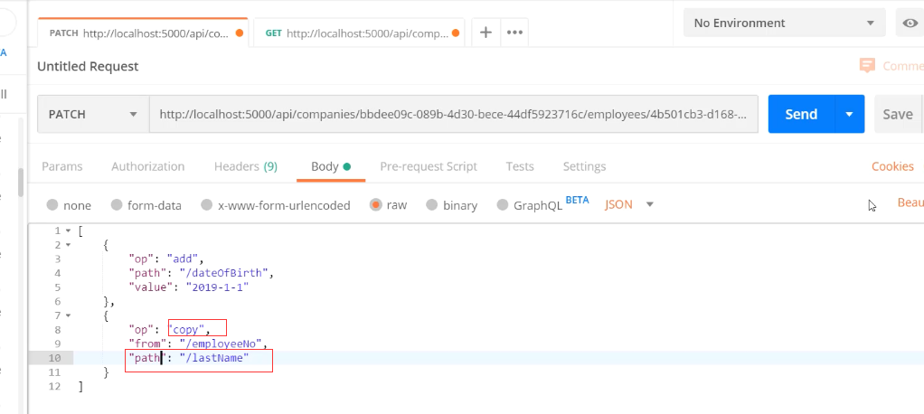This screenshot has width=924, height=414.
Task: Collapse the first object fold arrow at line 2
Action: 68,244
